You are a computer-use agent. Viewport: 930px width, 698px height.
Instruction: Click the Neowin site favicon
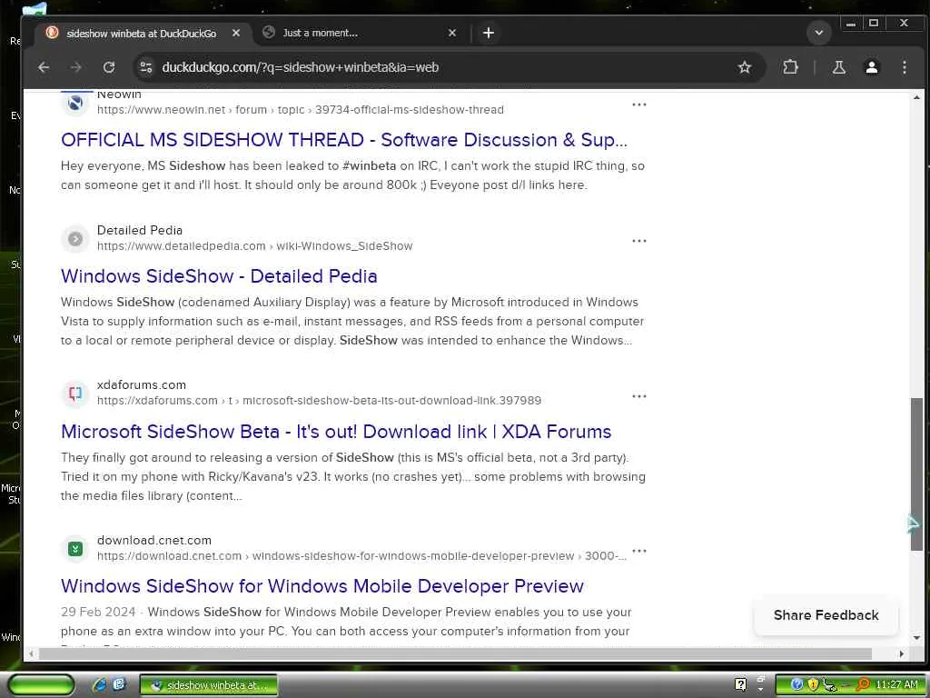(75, 103)
